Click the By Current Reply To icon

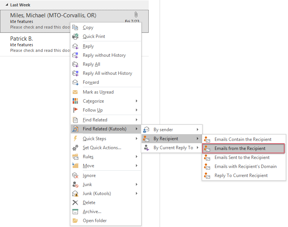click(146, 148)
